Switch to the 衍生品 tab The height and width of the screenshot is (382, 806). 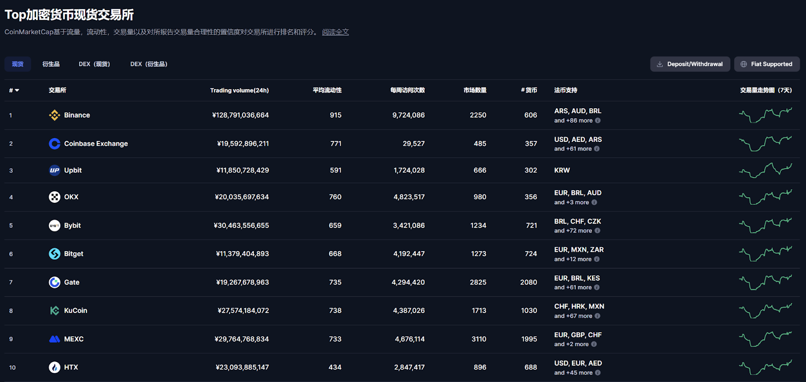tap(51, 64)
